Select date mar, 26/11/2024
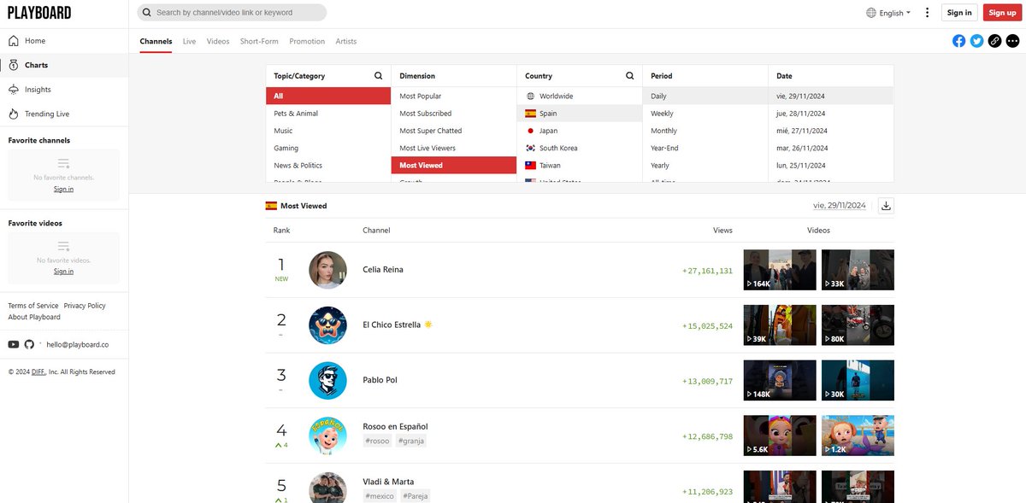 click(x=831, y=148)
